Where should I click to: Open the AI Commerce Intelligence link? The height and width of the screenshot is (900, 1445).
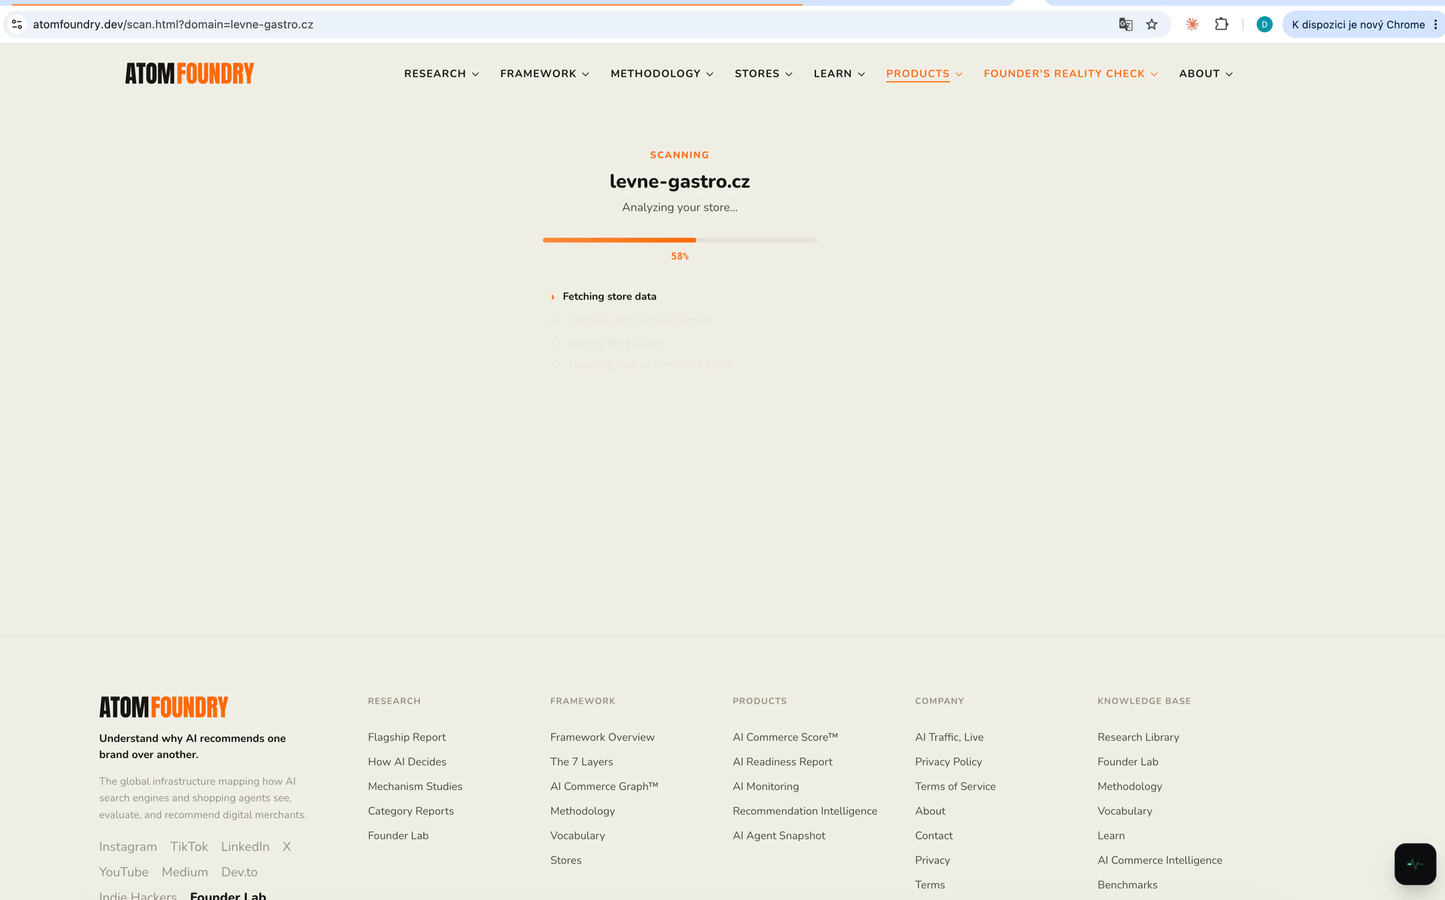pos(1159,860)
